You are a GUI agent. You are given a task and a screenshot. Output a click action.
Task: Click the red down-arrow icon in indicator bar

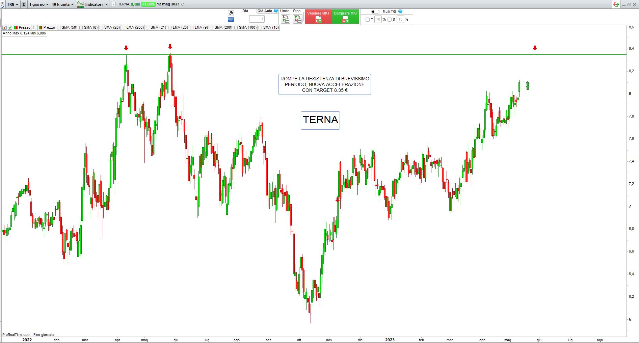(x=4, y=28)
